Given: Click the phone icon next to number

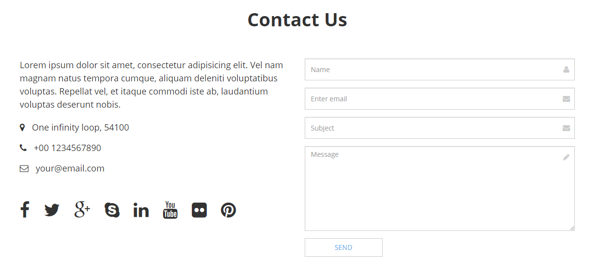Looking at the screenshot, I should click(x=23, y=148).
